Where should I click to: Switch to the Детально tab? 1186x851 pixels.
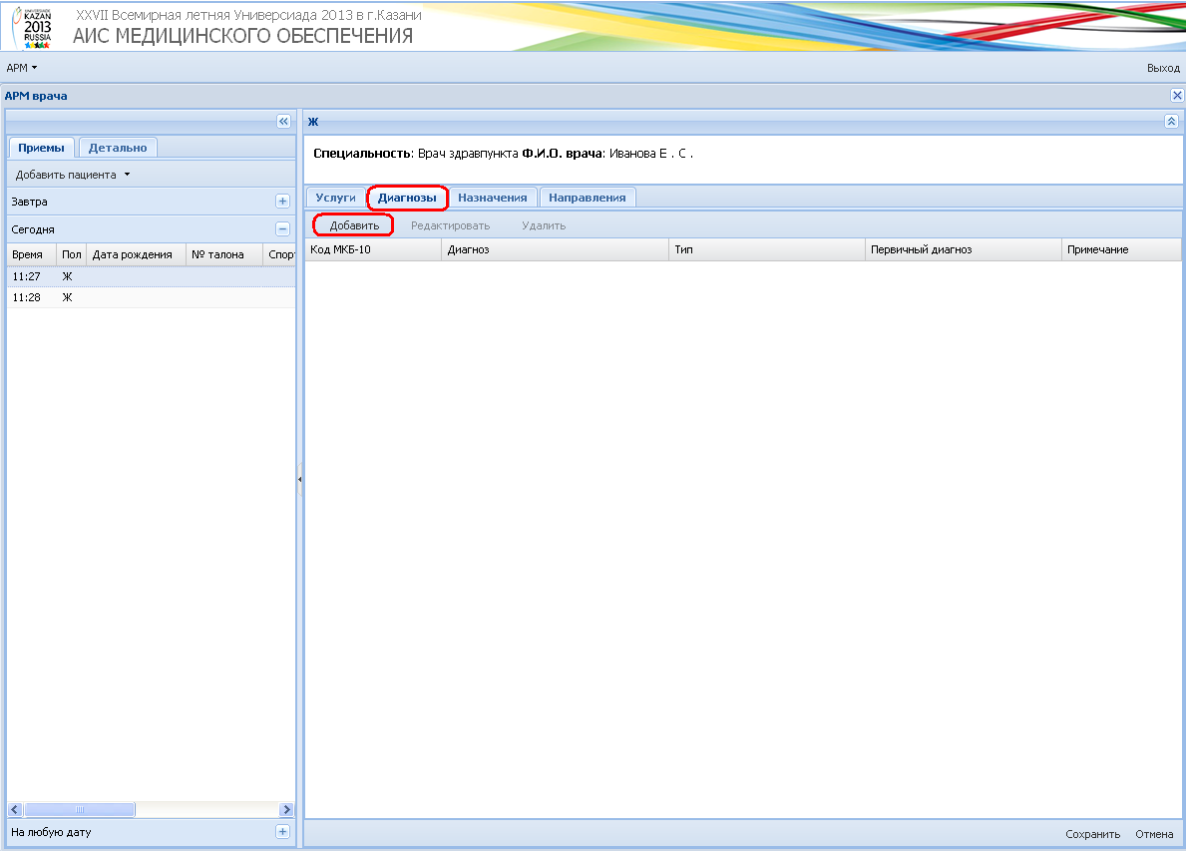(x=118, y=148)
